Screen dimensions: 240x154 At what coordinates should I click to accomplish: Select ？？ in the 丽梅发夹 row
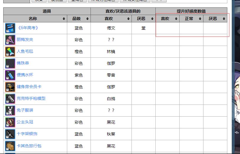(111, 40)
